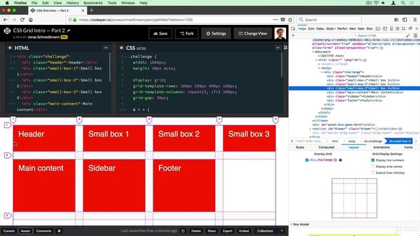This screenshot has width=420, height=236.
Task: Click the Firefox search box
Action: coord(329,20)
